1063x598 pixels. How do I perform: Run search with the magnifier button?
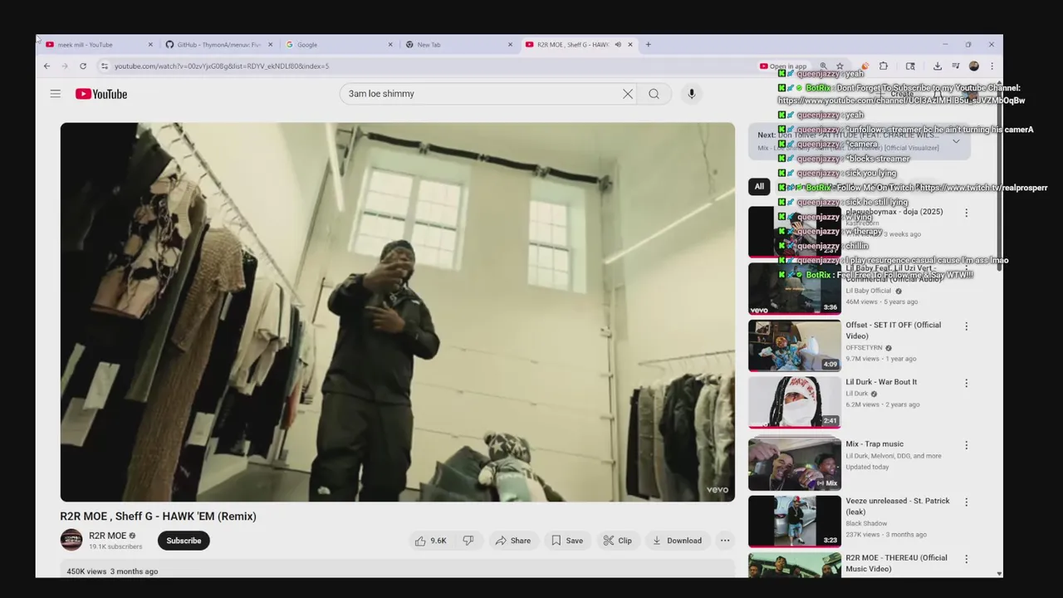pos(654,94)
